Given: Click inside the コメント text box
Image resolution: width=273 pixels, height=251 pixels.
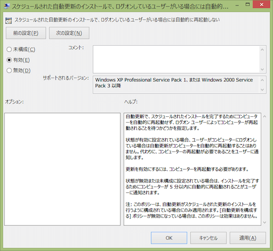Looking at the screenshot, I should pyautogui.click(x=176, y=59).
